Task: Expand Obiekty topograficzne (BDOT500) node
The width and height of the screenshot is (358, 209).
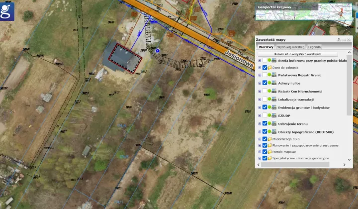Action: [x=260, y=132]
